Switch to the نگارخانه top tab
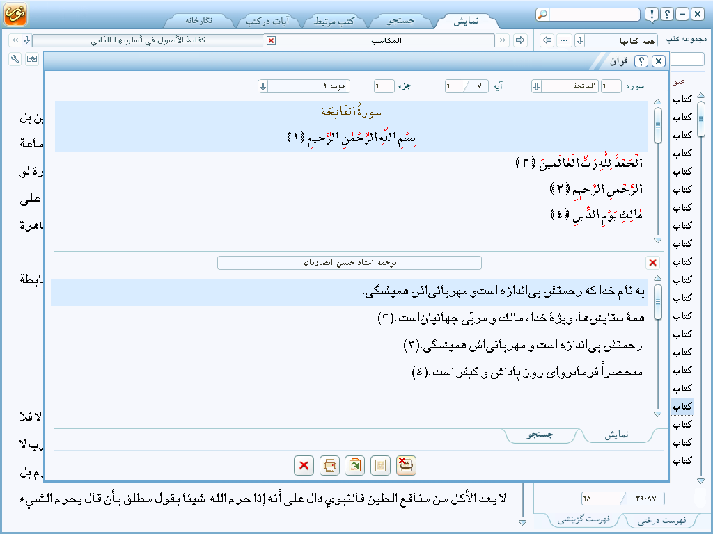Screen dimensions: 713x534 coord(198,20)
